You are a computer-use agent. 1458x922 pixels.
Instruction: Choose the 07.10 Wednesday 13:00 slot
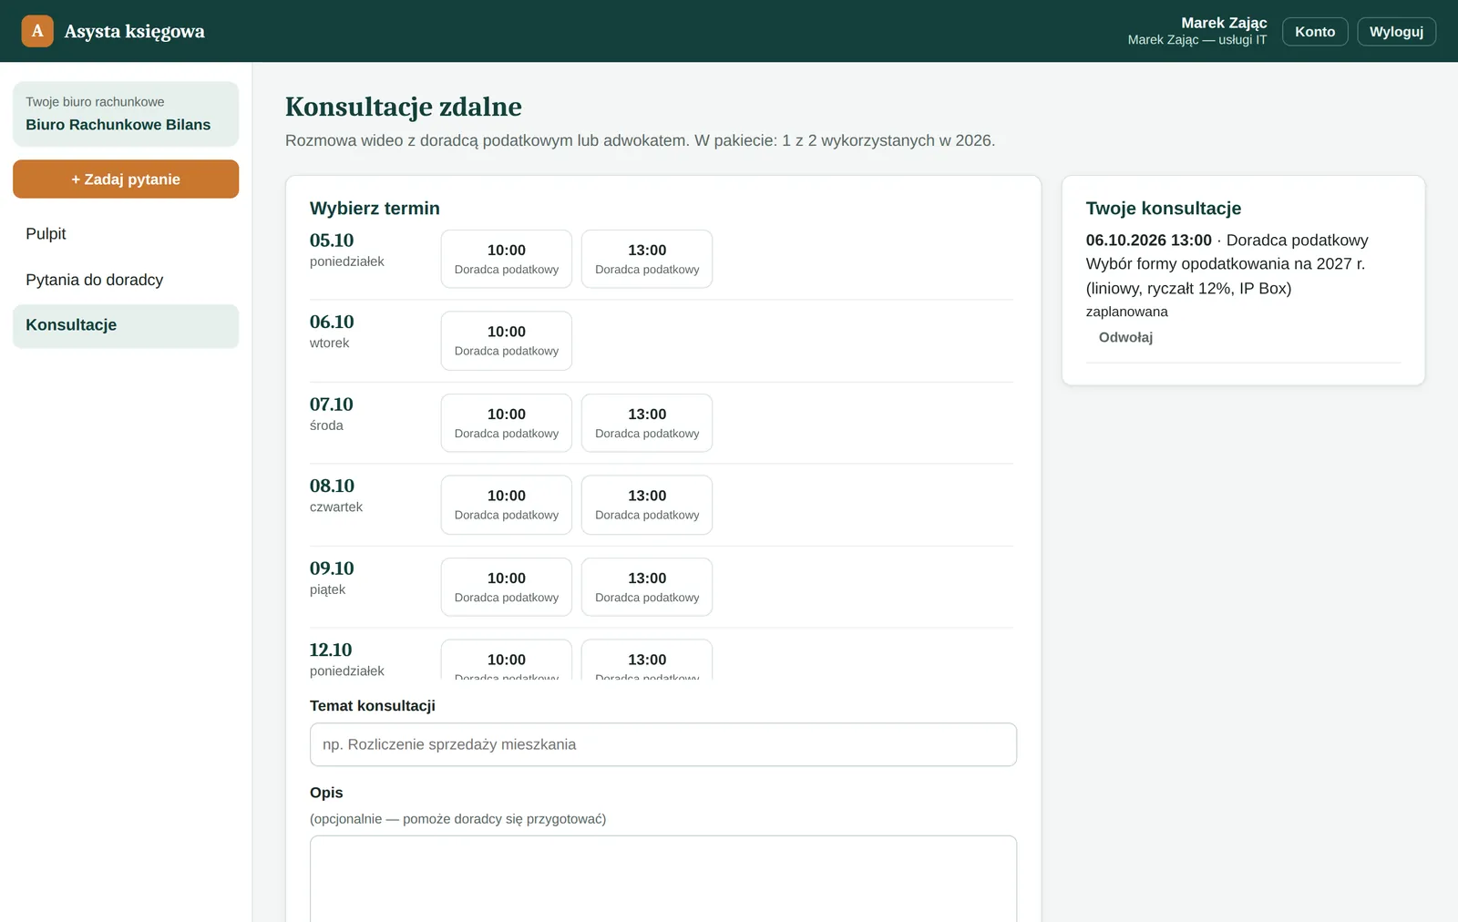(x=647, y=423)
